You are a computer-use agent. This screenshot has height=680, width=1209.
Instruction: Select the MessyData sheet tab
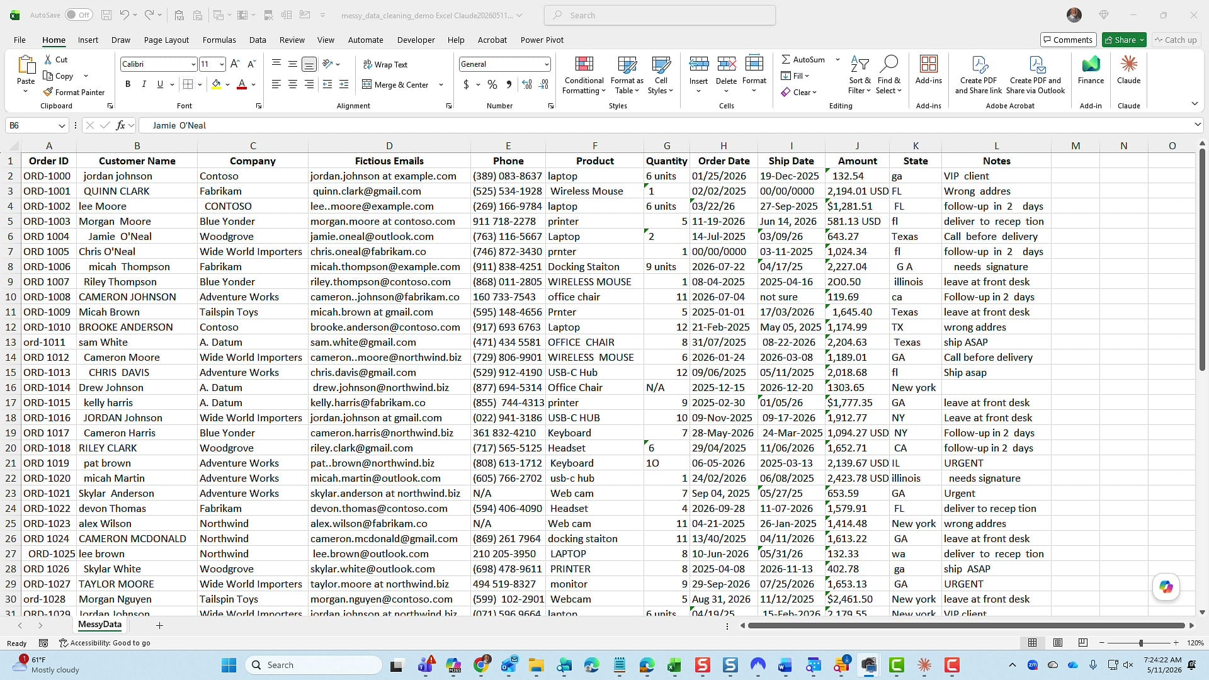coord(99,625)
